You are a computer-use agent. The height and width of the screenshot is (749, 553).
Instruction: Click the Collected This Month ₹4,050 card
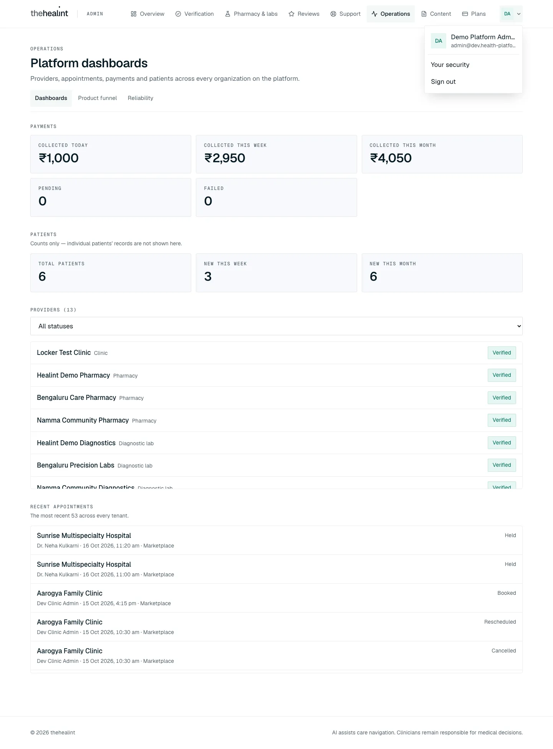[x=442, y=154]
